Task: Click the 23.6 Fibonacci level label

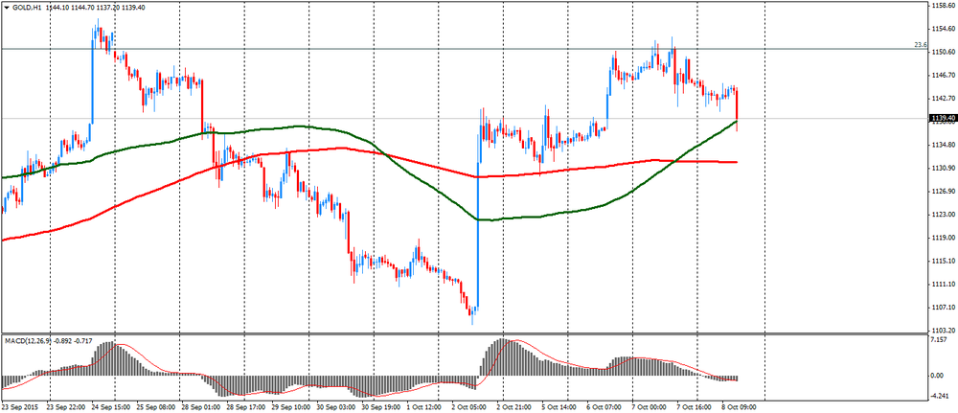Action: click(x=921, y=45)
